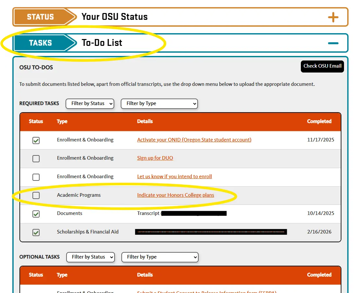
Task: Open Activate your ONID link
Action: [194, 140]
